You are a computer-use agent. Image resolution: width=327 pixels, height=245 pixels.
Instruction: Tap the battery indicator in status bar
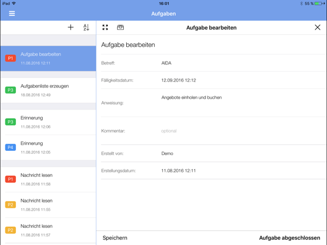point(319,4)
